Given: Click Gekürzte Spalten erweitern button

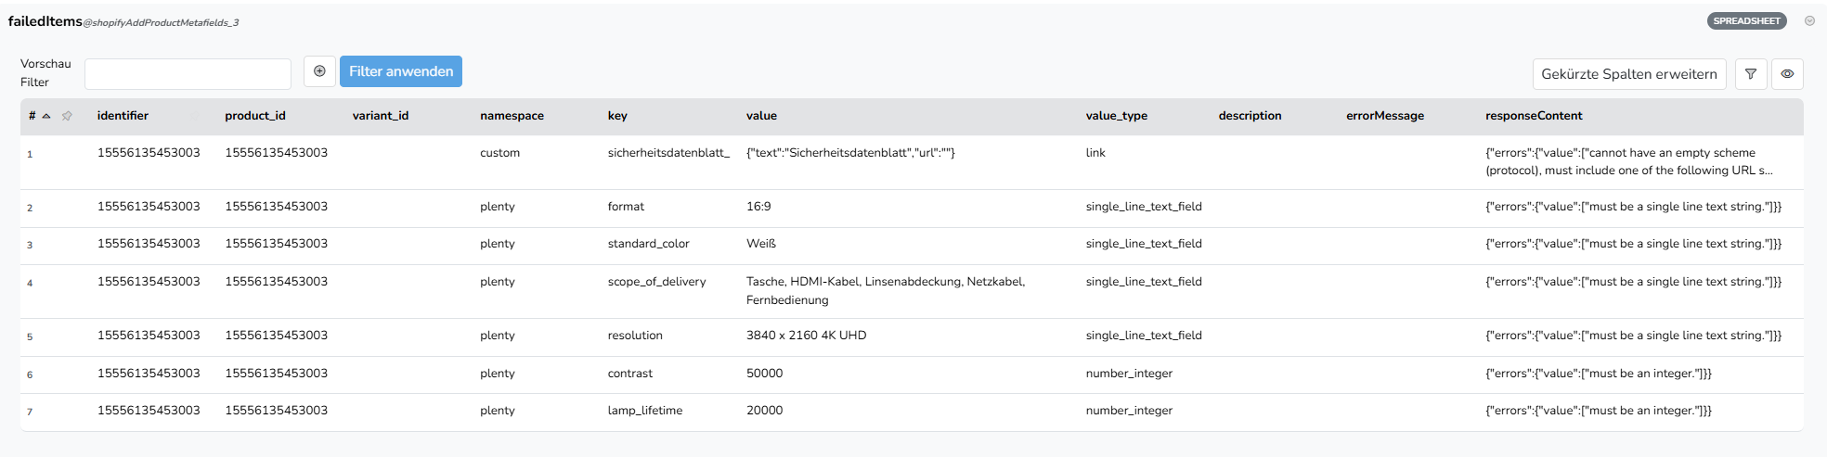Looking at the screenshot, I should point(1628,74).
